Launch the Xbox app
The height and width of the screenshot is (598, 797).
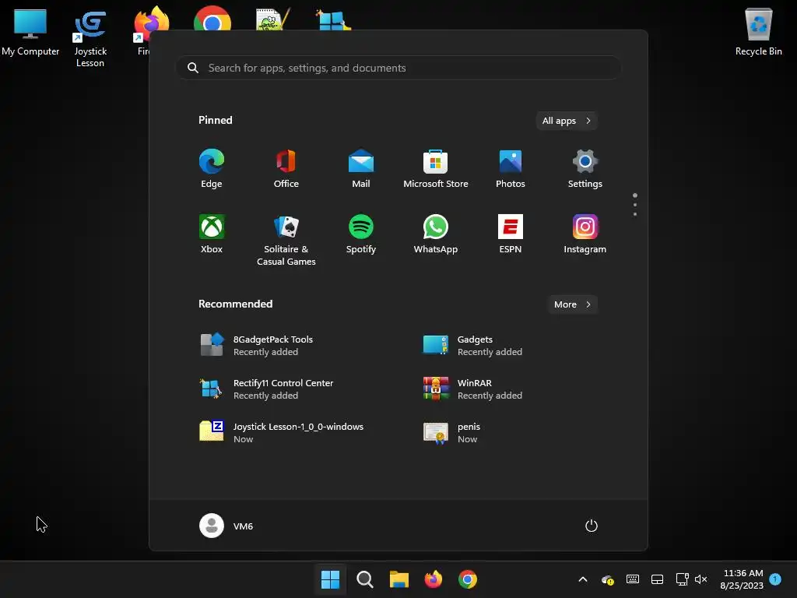212,234
